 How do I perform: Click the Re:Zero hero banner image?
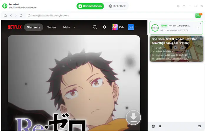(x=74, y=83)
